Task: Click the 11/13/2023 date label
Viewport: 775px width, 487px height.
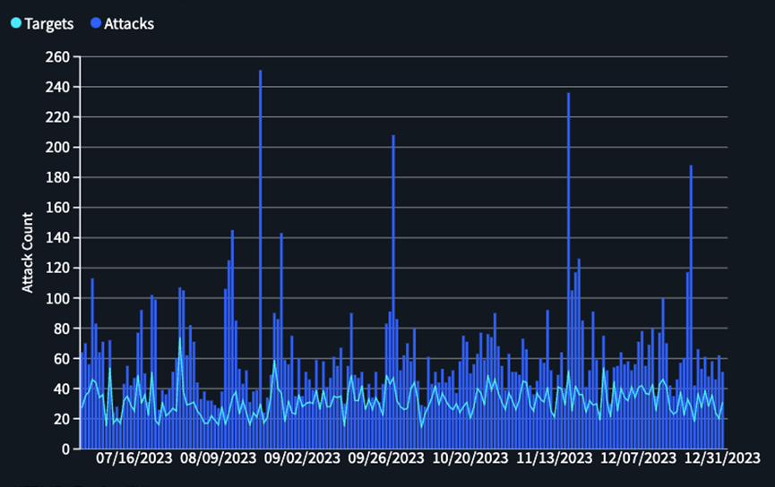Action: tap(553, 460)
